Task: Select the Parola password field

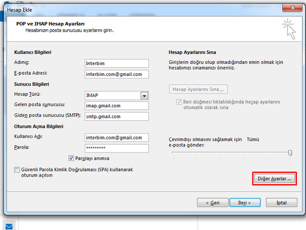Action: pyautogui.click(x=117, y=148)
